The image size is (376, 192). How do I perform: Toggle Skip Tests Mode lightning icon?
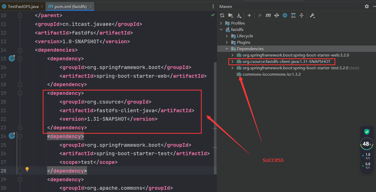(x=285, y=15)
